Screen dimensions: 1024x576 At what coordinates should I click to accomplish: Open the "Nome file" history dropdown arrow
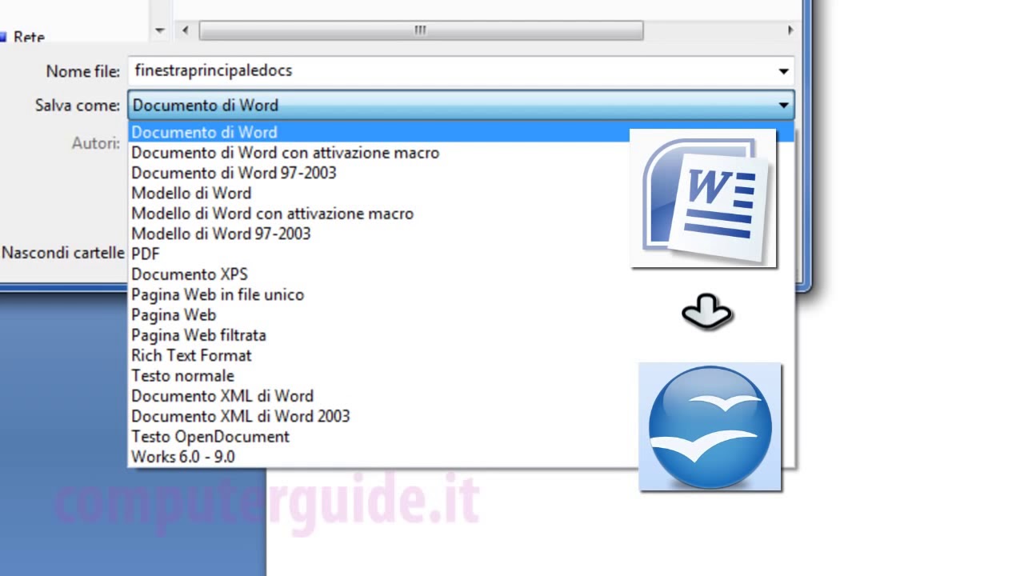click(783, 71)
